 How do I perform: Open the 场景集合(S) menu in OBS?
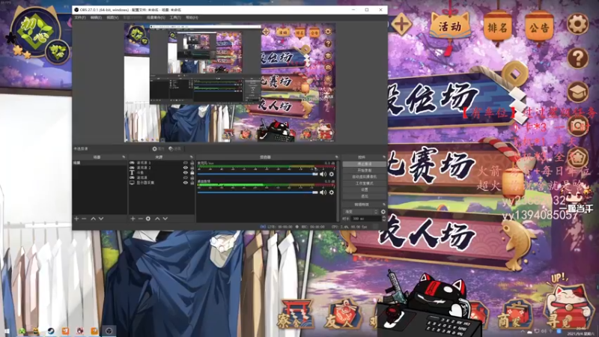click(156, 17)
